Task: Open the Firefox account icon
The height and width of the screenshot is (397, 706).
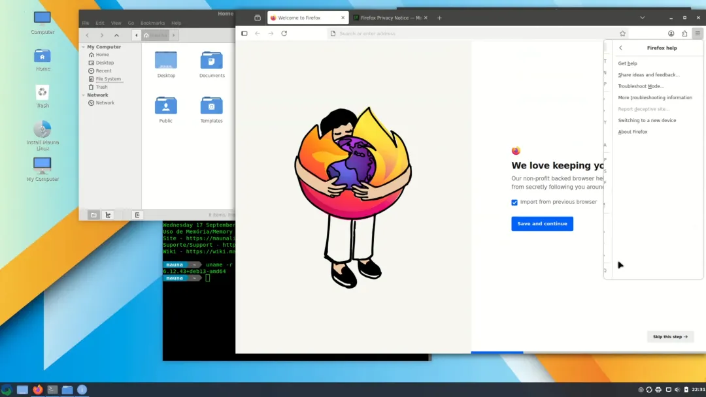Action: click(671, 33)
